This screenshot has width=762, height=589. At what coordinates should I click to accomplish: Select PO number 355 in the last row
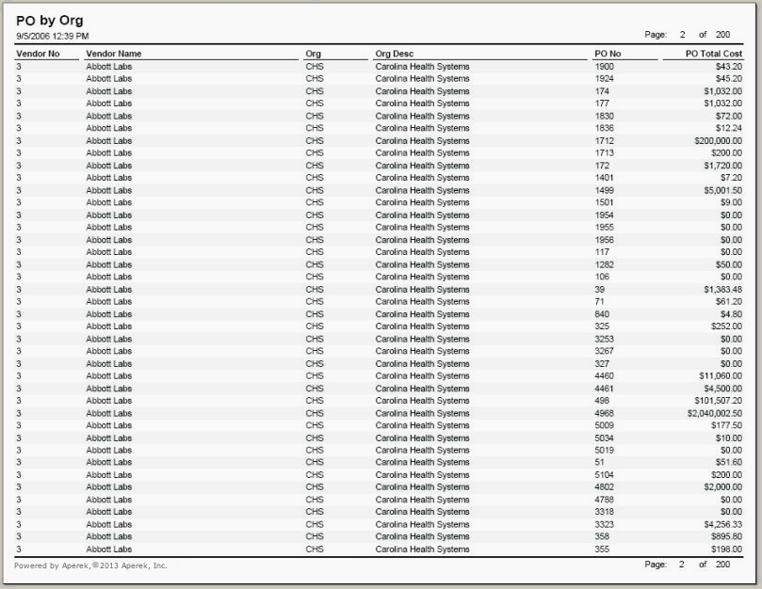pyautogui.click(x=602, y=549)
